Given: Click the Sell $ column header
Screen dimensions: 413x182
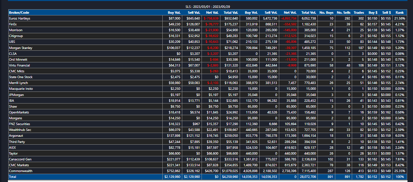Looking at the screenshot, I should [x=386, y=12].
